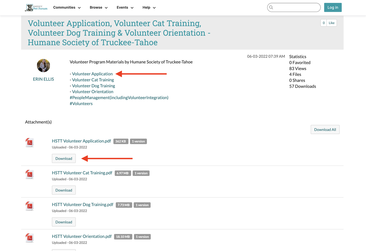Image resolution: width=366 pixels, height=251 pixels.
Task: Focus the search input field
Action: pos(294,7)
